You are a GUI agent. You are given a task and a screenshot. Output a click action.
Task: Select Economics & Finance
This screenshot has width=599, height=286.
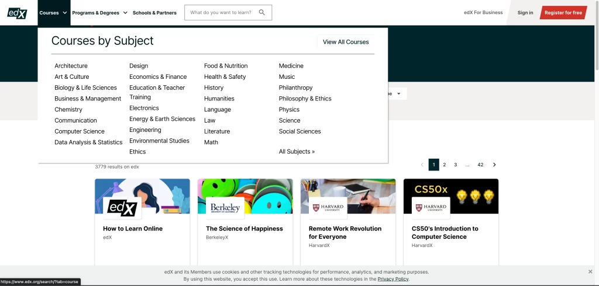tap(158, 76)
